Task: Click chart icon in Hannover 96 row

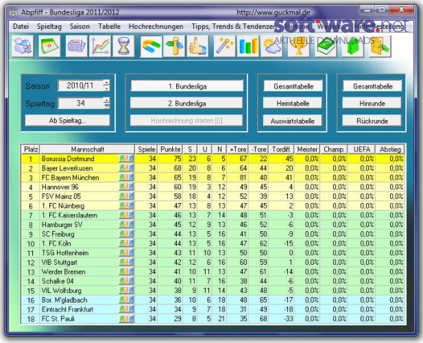Action: click(126, 187)
